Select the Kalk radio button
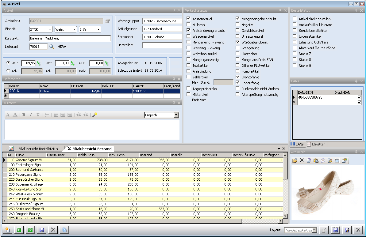Image resolution: width=366 pixels, height=237 pixels. click(x=8, y=71)
